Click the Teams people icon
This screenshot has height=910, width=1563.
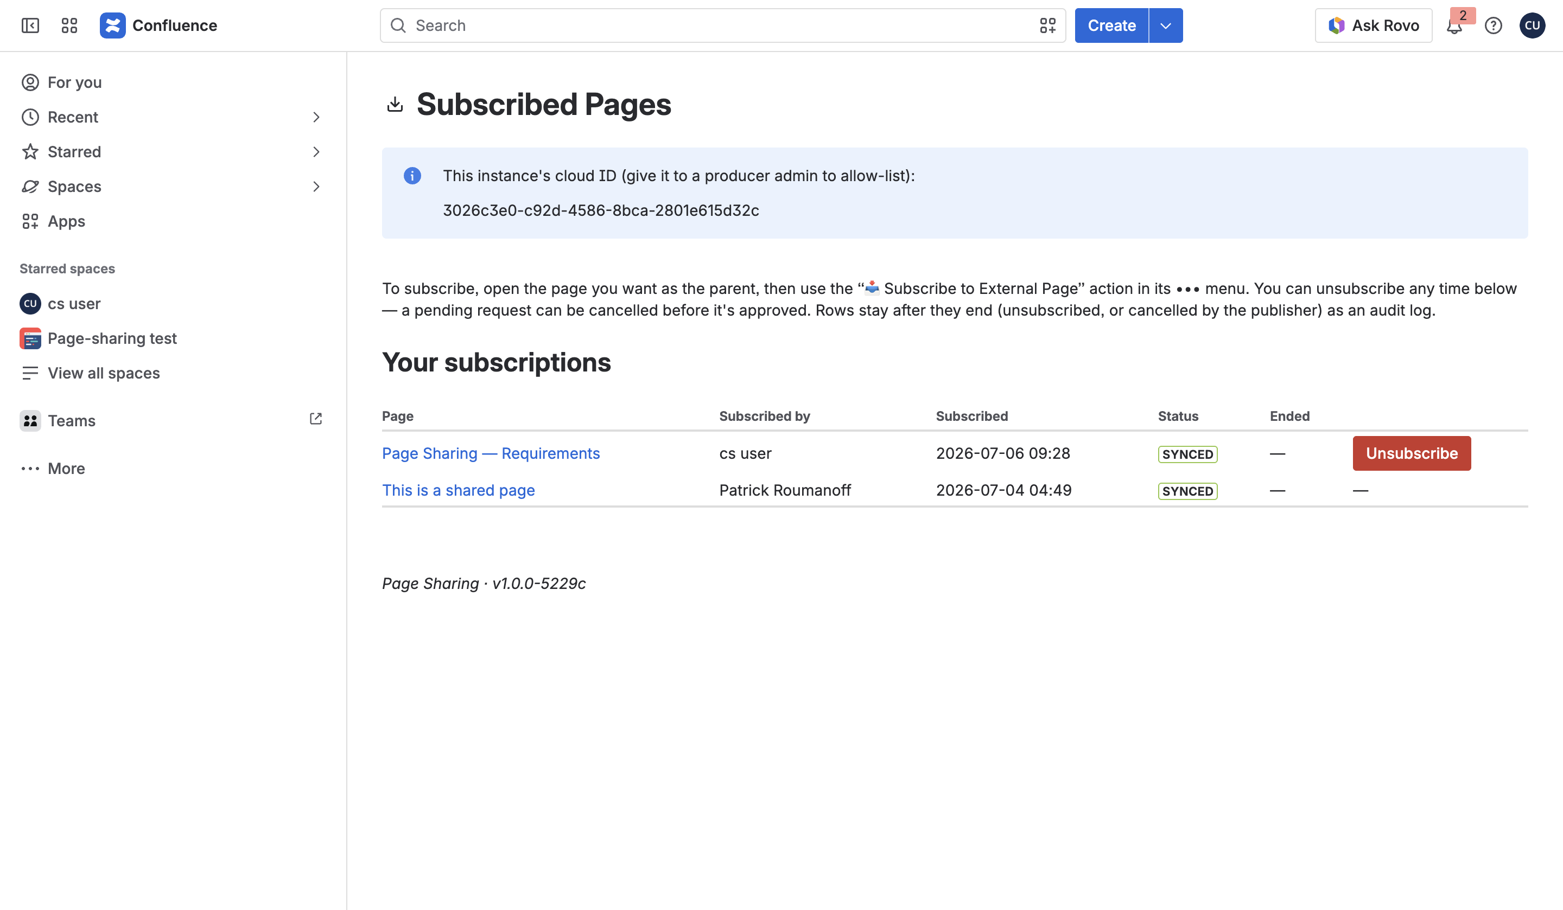pyautogui.click(x=30, y=421)
